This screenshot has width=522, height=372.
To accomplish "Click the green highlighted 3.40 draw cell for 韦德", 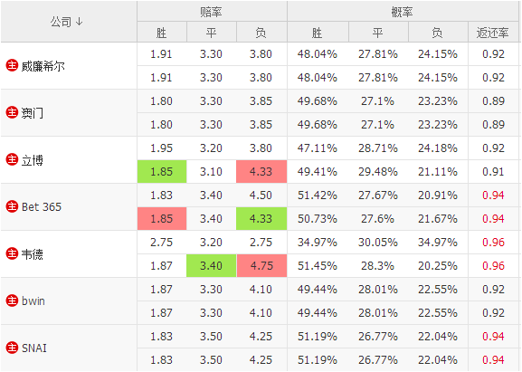I will point(212,265).
